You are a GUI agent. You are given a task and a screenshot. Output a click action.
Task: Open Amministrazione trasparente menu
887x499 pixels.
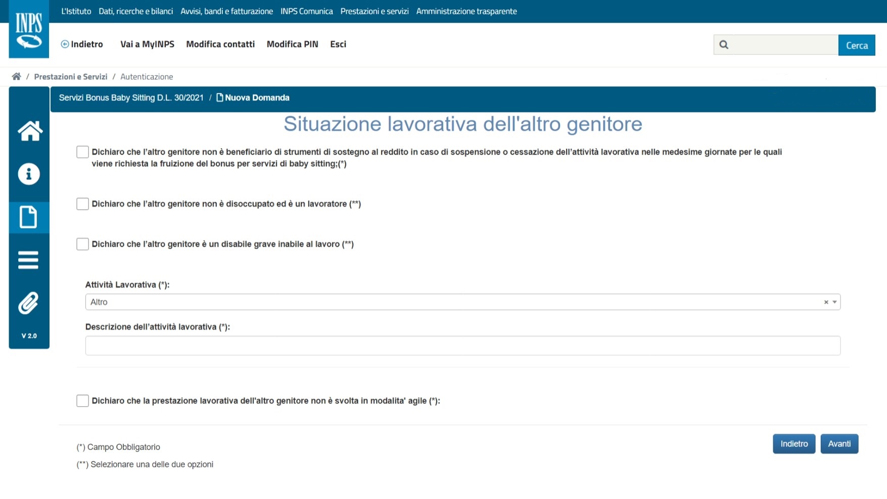tap(466, 11)
